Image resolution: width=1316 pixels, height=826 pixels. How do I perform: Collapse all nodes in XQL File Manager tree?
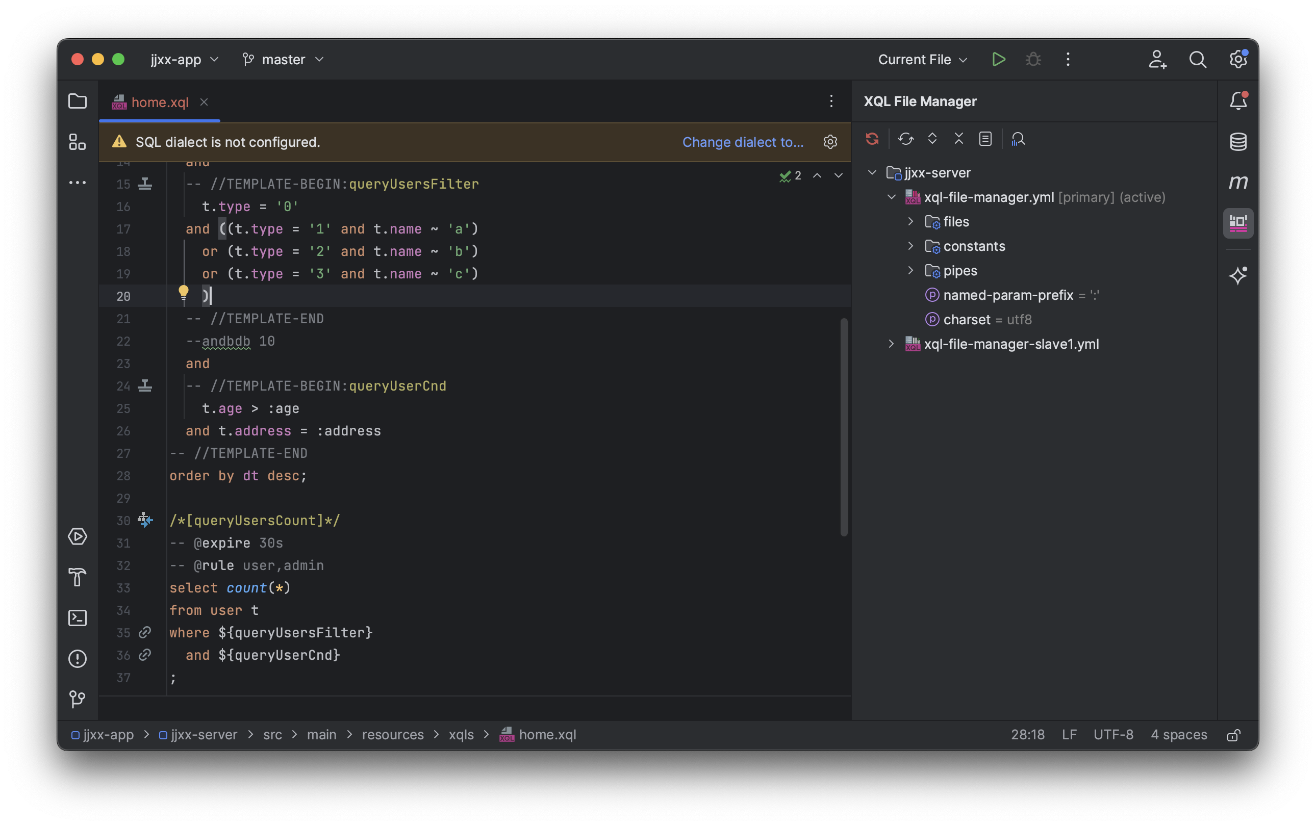click(958, 139)
